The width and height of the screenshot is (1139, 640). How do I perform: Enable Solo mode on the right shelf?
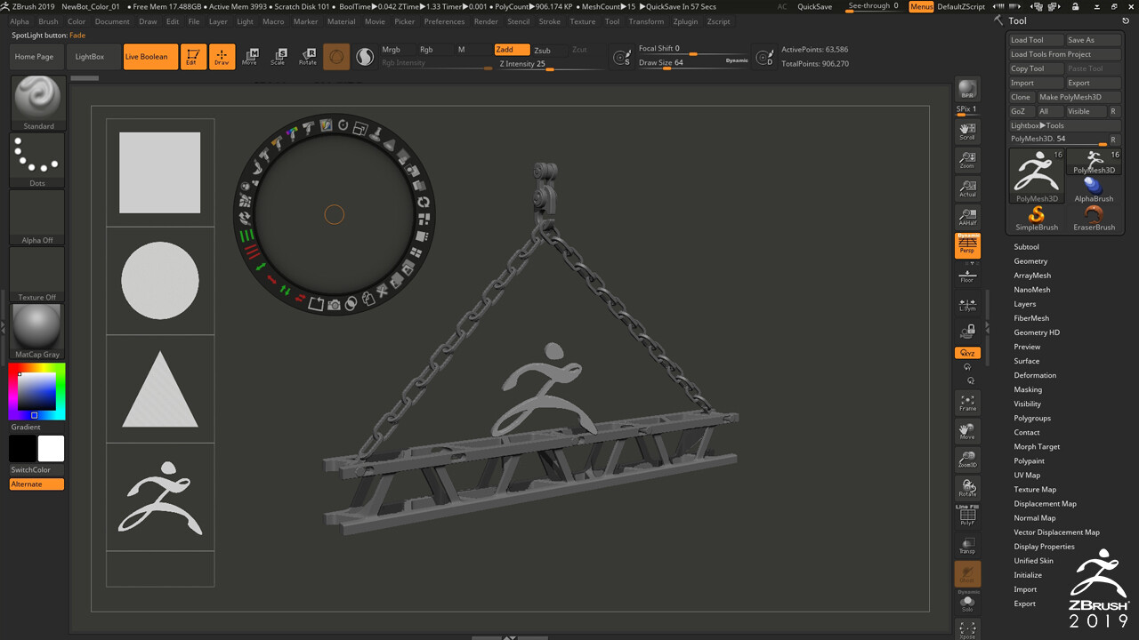[x=967, y=604]
